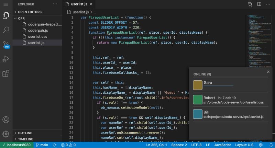The height and width of the screenshot is (148, 275).
Task: Expand the TIMELINE section
Action: (37, 139)
